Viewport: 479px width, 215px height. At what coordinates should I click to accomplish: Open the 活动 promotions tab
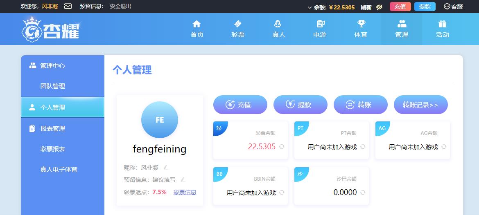tap(442, 29)
